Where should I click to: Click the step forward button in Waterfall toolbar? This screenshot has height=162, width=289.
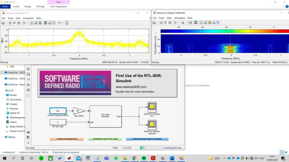pyautogui.click(x=165, y=22)
